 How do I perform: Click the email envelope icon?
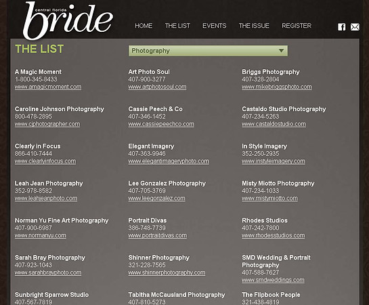coord(355,27)
